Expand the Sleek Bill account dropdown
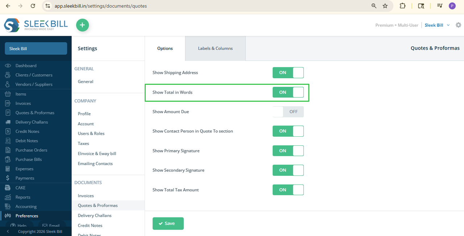The image size is (464, 236). (437, 25)
